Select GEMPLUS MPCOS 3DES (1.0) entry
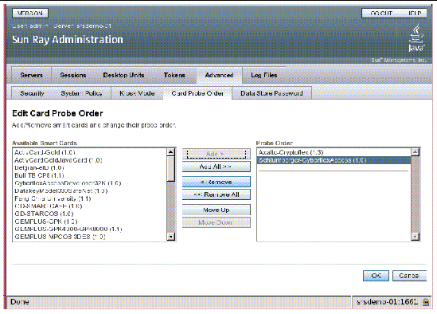This screenshot has height=314, width=437. 90,237
